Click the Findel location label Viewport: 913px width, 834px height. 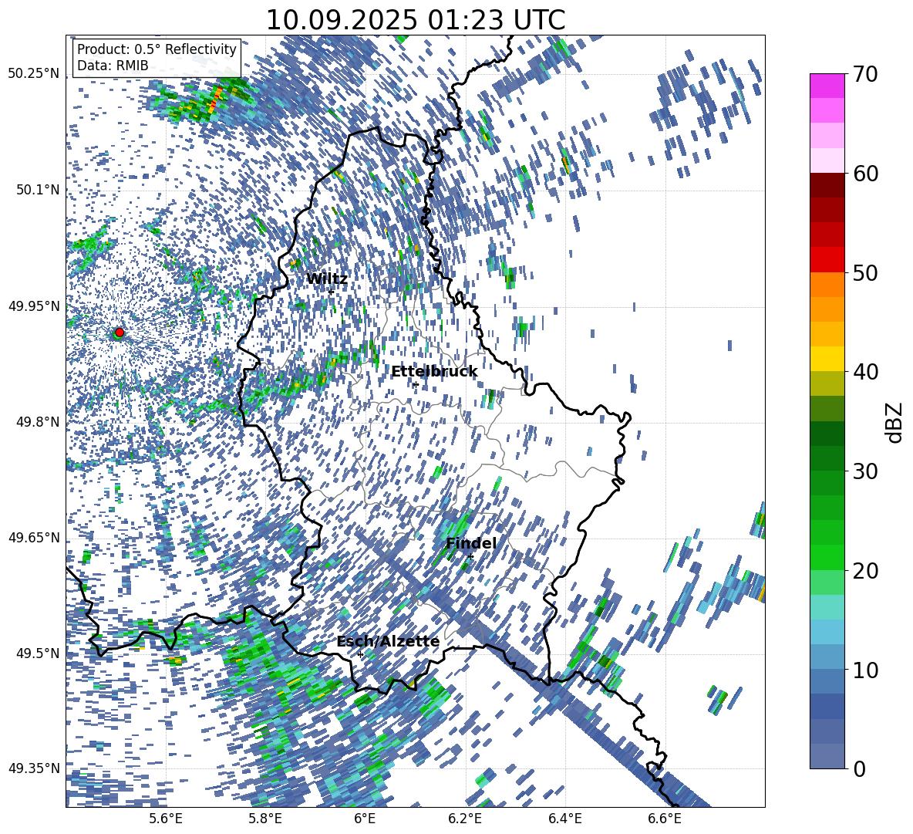pos(470,543)
